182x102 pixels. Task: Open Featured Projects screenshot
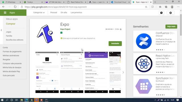tap(71, 72)
